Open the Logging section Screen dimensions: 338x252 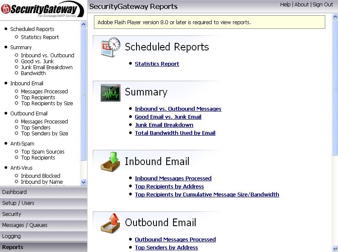(x=43, y=236)
